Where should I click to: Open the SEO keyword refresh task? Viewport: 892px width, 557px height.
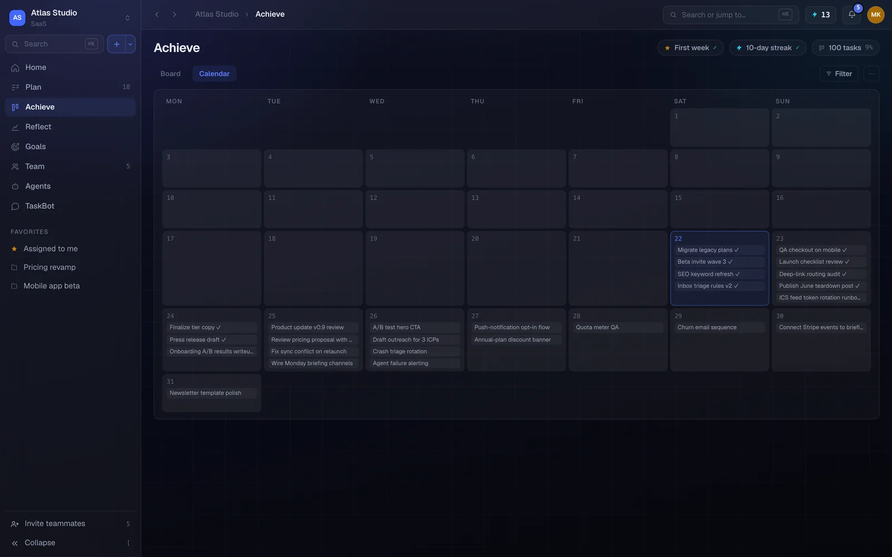(x=719, y=274)
